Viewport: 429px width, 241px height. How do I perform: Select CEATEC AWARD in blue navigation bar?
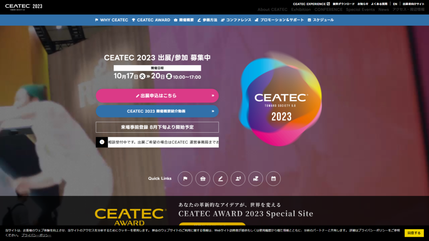pyautogui.click(x=151, y=20)
